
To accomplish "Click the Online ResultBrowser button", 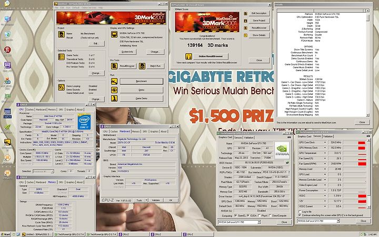I will point(211,56).
